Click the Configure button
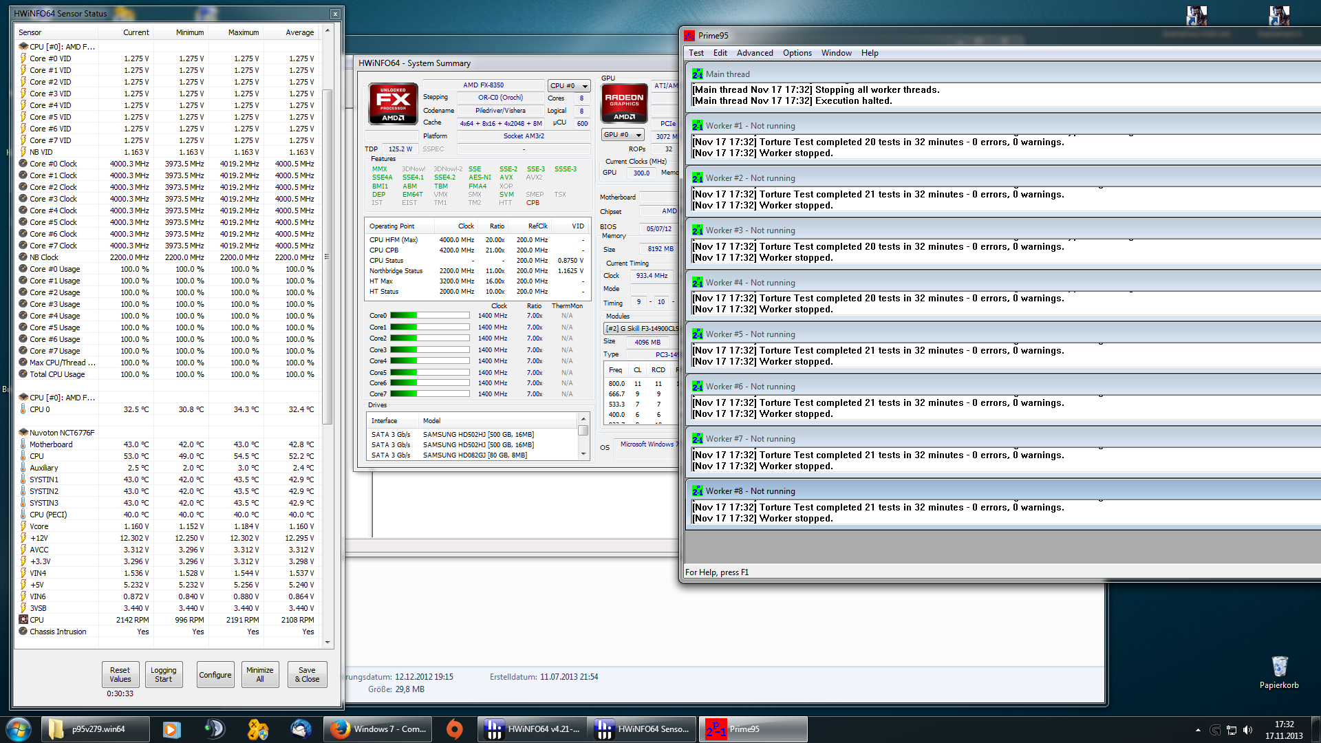This screenshot has height=743, width=1321. tap(215, 675)
